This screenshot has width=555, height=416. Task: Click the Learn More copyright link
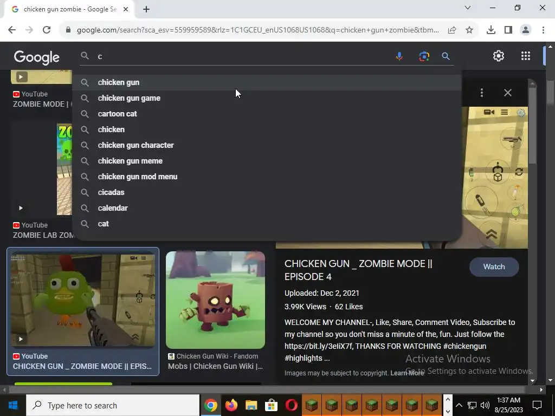[407, 373]
